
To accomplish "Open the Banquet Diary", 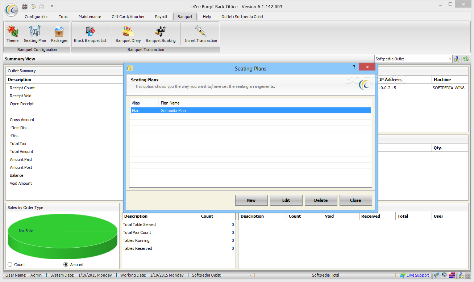I will (x=128, y=34).
